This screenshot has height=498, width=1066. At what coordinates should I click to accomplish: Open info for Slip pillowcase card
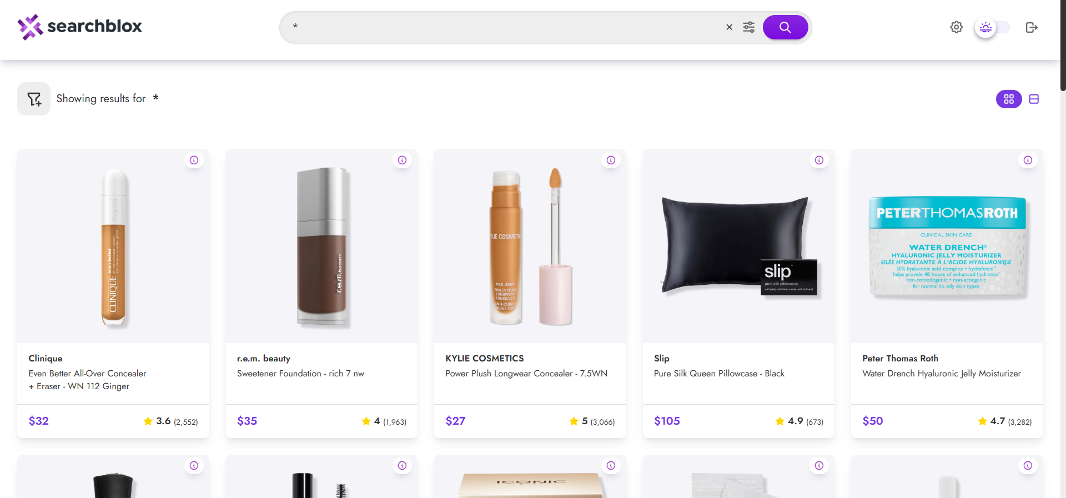pos(819,160)
